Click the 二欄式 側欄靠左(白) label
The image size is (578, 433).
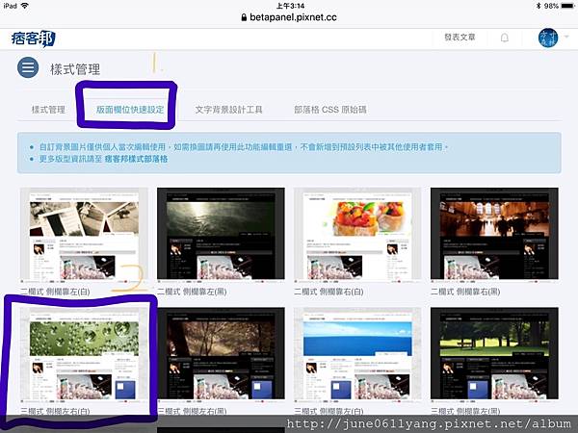point(55,292)
